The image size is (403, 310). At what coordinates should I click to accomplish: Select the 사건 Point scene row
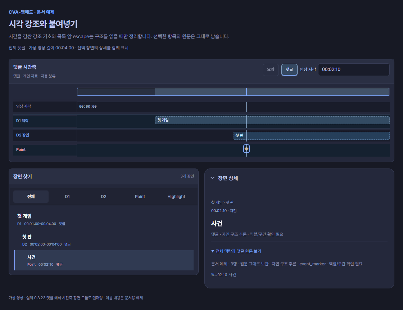tap(104, 260)
